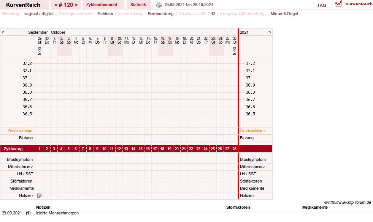Click the date column 9. Sa
The image size is (373, 222).
tap(112, 40)
